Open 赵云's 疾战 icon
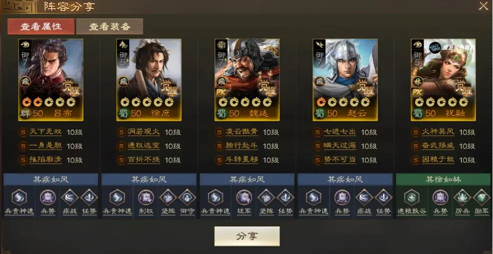 364,197
